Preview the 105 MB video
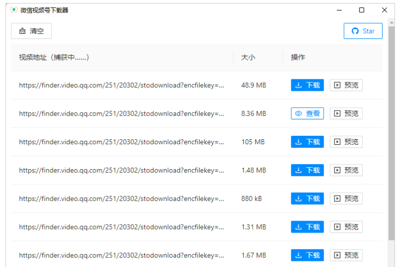Viewport: 401px width, 267px height. [346, 142]
